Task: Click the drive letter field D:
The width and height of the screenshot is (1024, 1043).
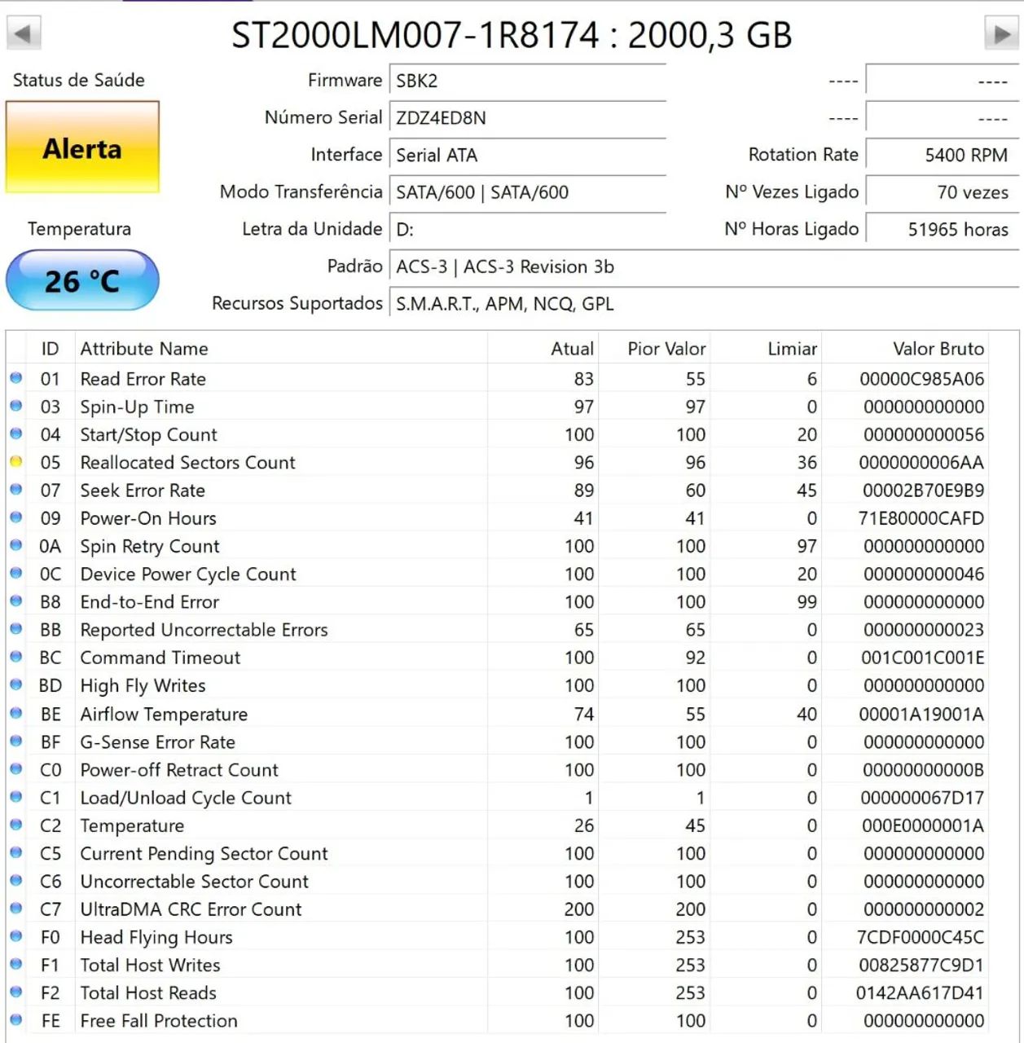Action: [x=528, y=230]
